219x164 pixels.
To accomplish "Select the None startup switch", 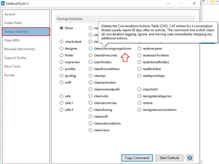I will [61, 28].
